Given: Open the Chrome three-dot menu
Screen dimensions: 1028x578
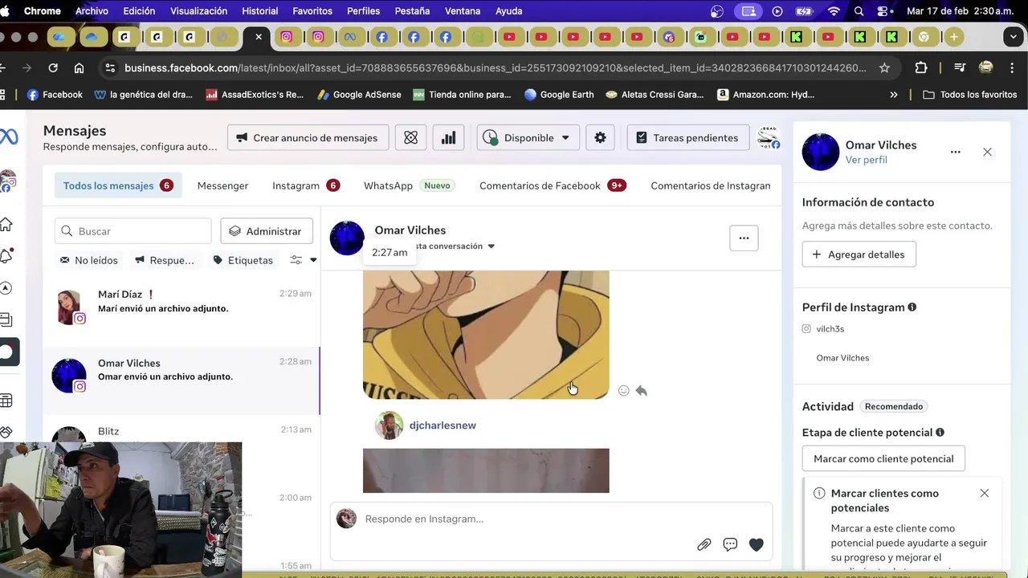Looking at the screenshot, I should coord(1014,68).
